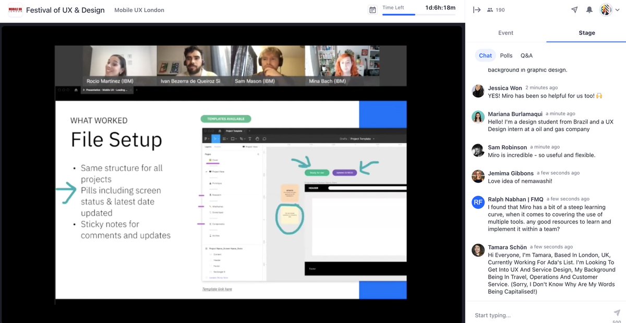Open the profile avatar menu
This screenshot has width=626, height=323.
point(606,10)
